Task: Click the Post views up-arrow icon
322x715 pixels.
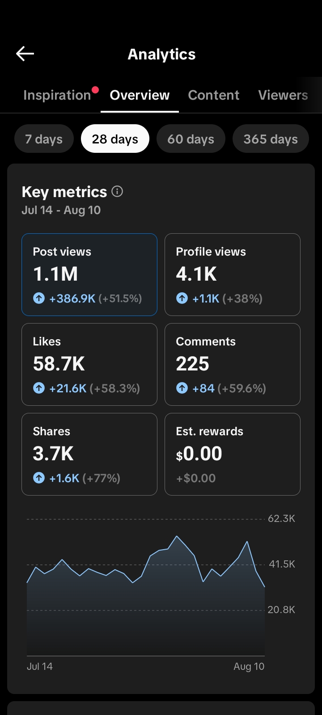Action: point(39,298)
